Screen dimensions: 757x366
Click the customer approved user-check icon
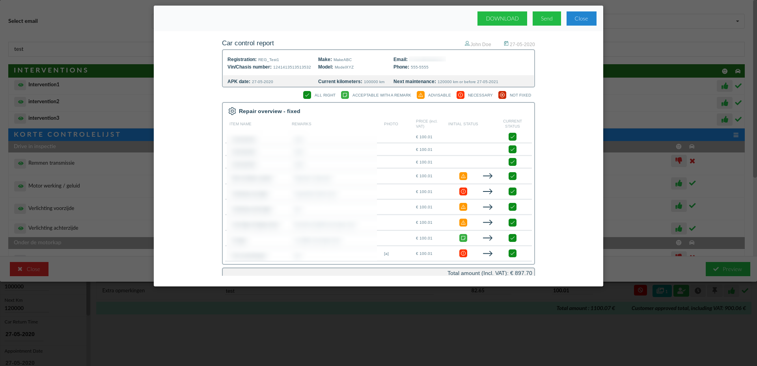(x=681, y=291)
